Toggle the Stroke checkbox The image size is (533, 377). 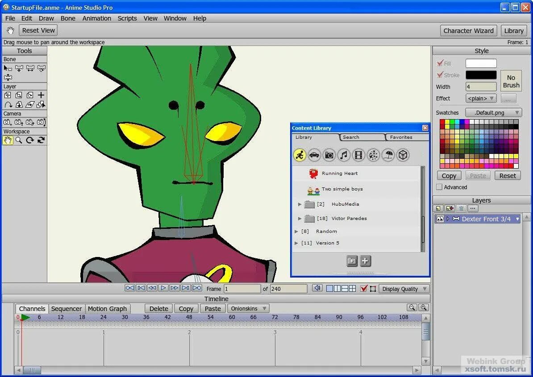440,75
